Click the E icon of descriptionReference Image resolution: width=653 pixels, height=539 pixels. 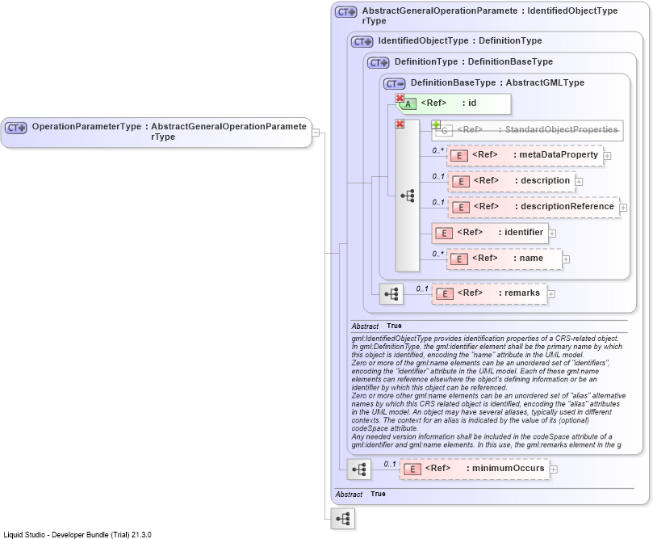461,208
